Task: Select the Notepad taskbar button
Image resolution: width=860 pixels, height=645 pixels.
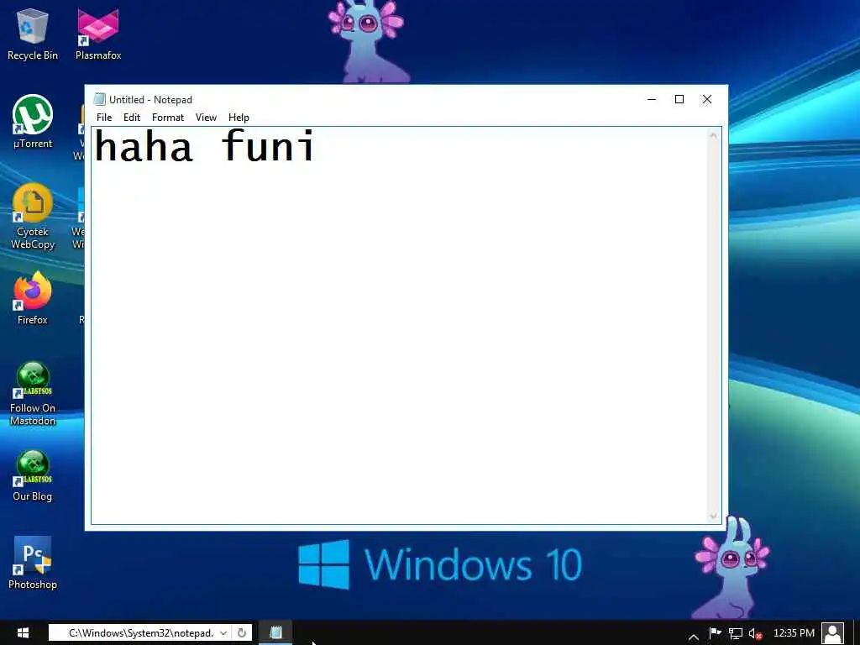Action: pyautogui.click(x=275, y=632)
